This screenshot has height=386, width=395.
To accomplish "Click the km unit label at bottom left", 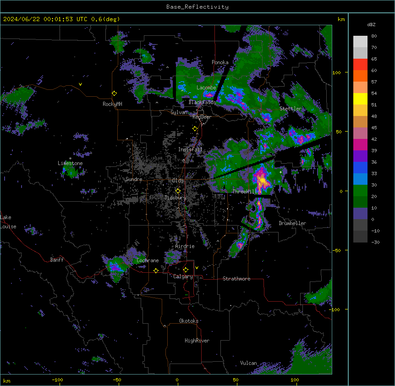I will [7, 380].
